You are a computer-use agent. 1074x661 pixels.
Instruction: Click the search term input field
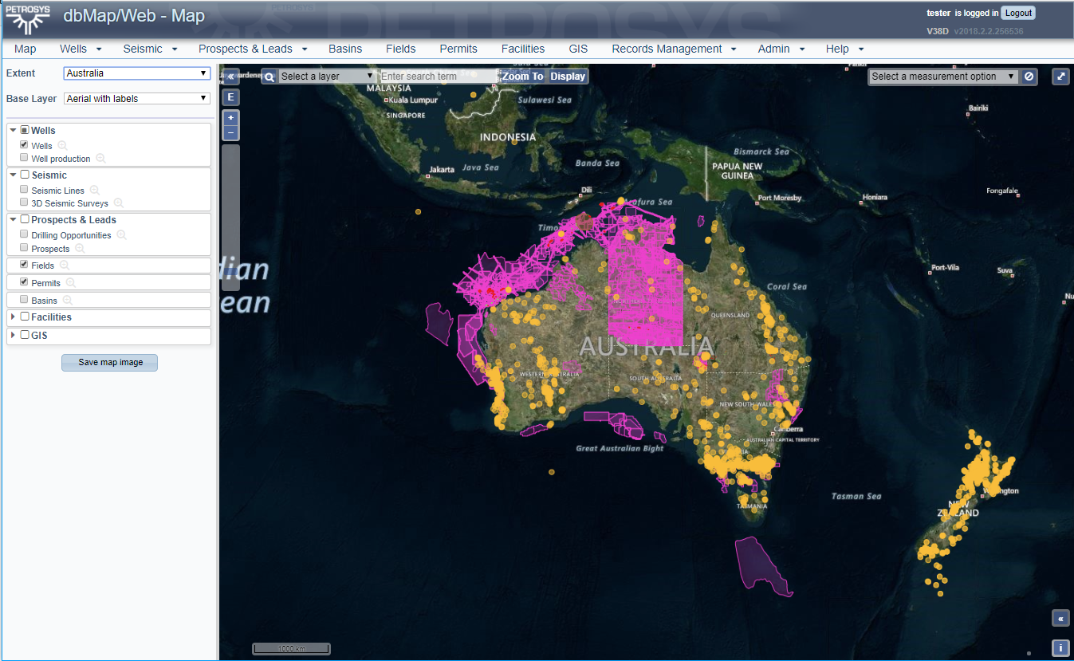[439, 77]
